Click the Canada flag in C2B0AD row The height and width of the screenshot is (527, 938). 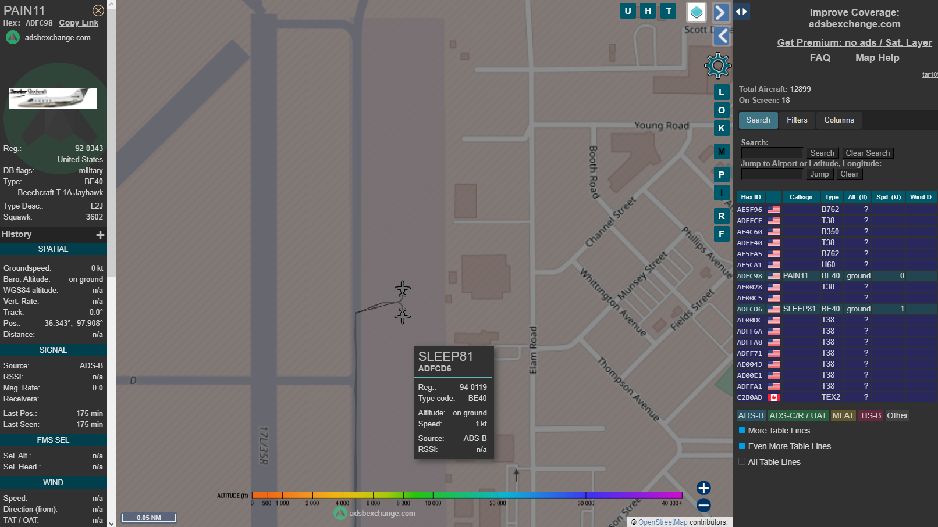tap(774, 397)
